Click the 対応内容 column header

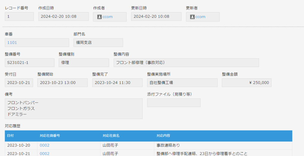(x=163, y=136)
